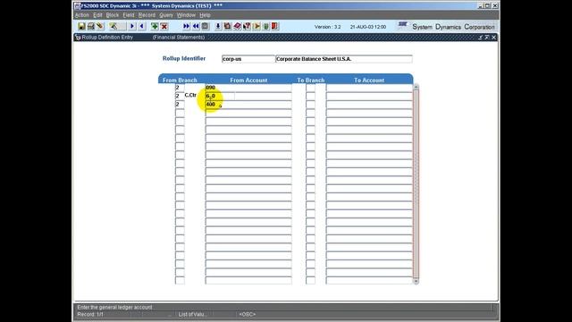Screen dimensions: 572x322
Task: Open the Query menu
Action: [166, 15]
